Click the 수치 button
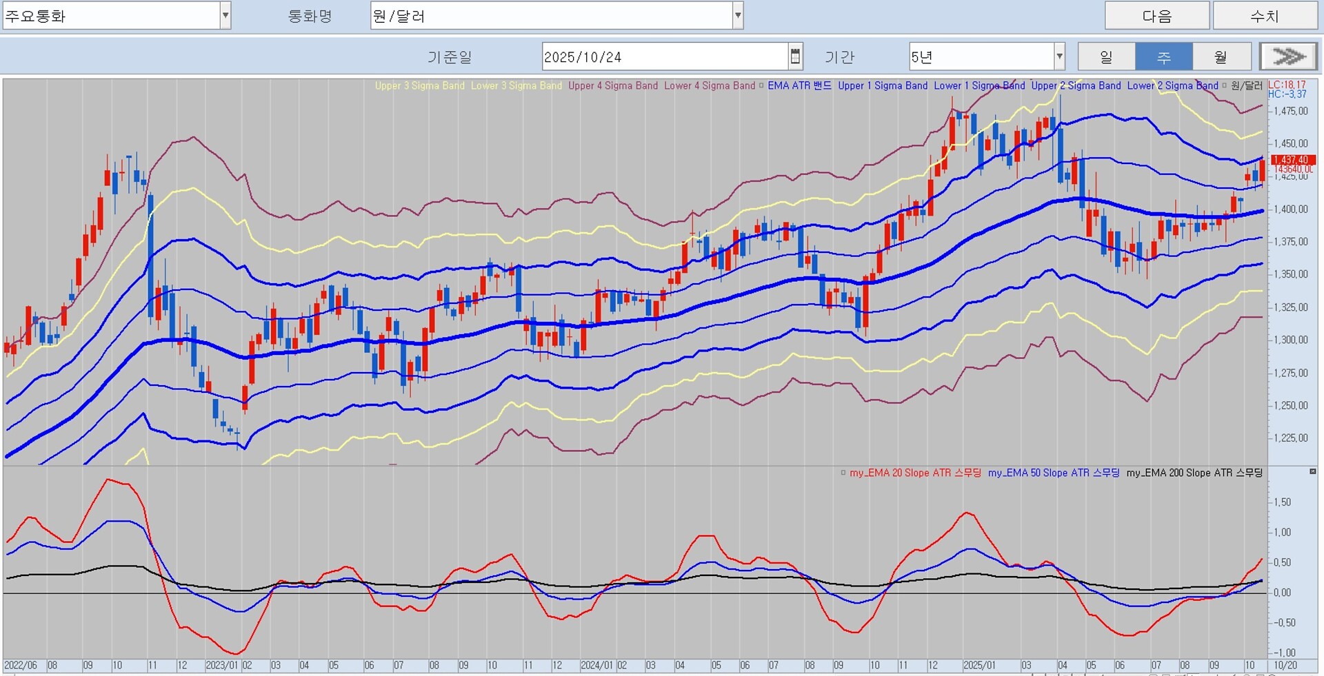The image size is (1324, 676). coord(1265,16)
